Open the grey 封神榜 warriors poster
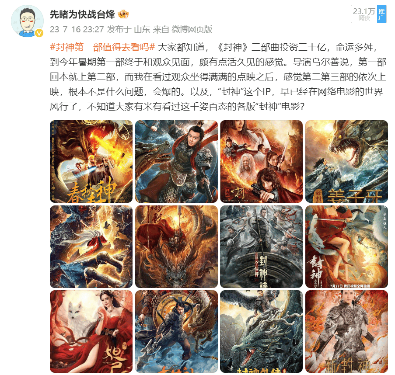 (262, 247)
